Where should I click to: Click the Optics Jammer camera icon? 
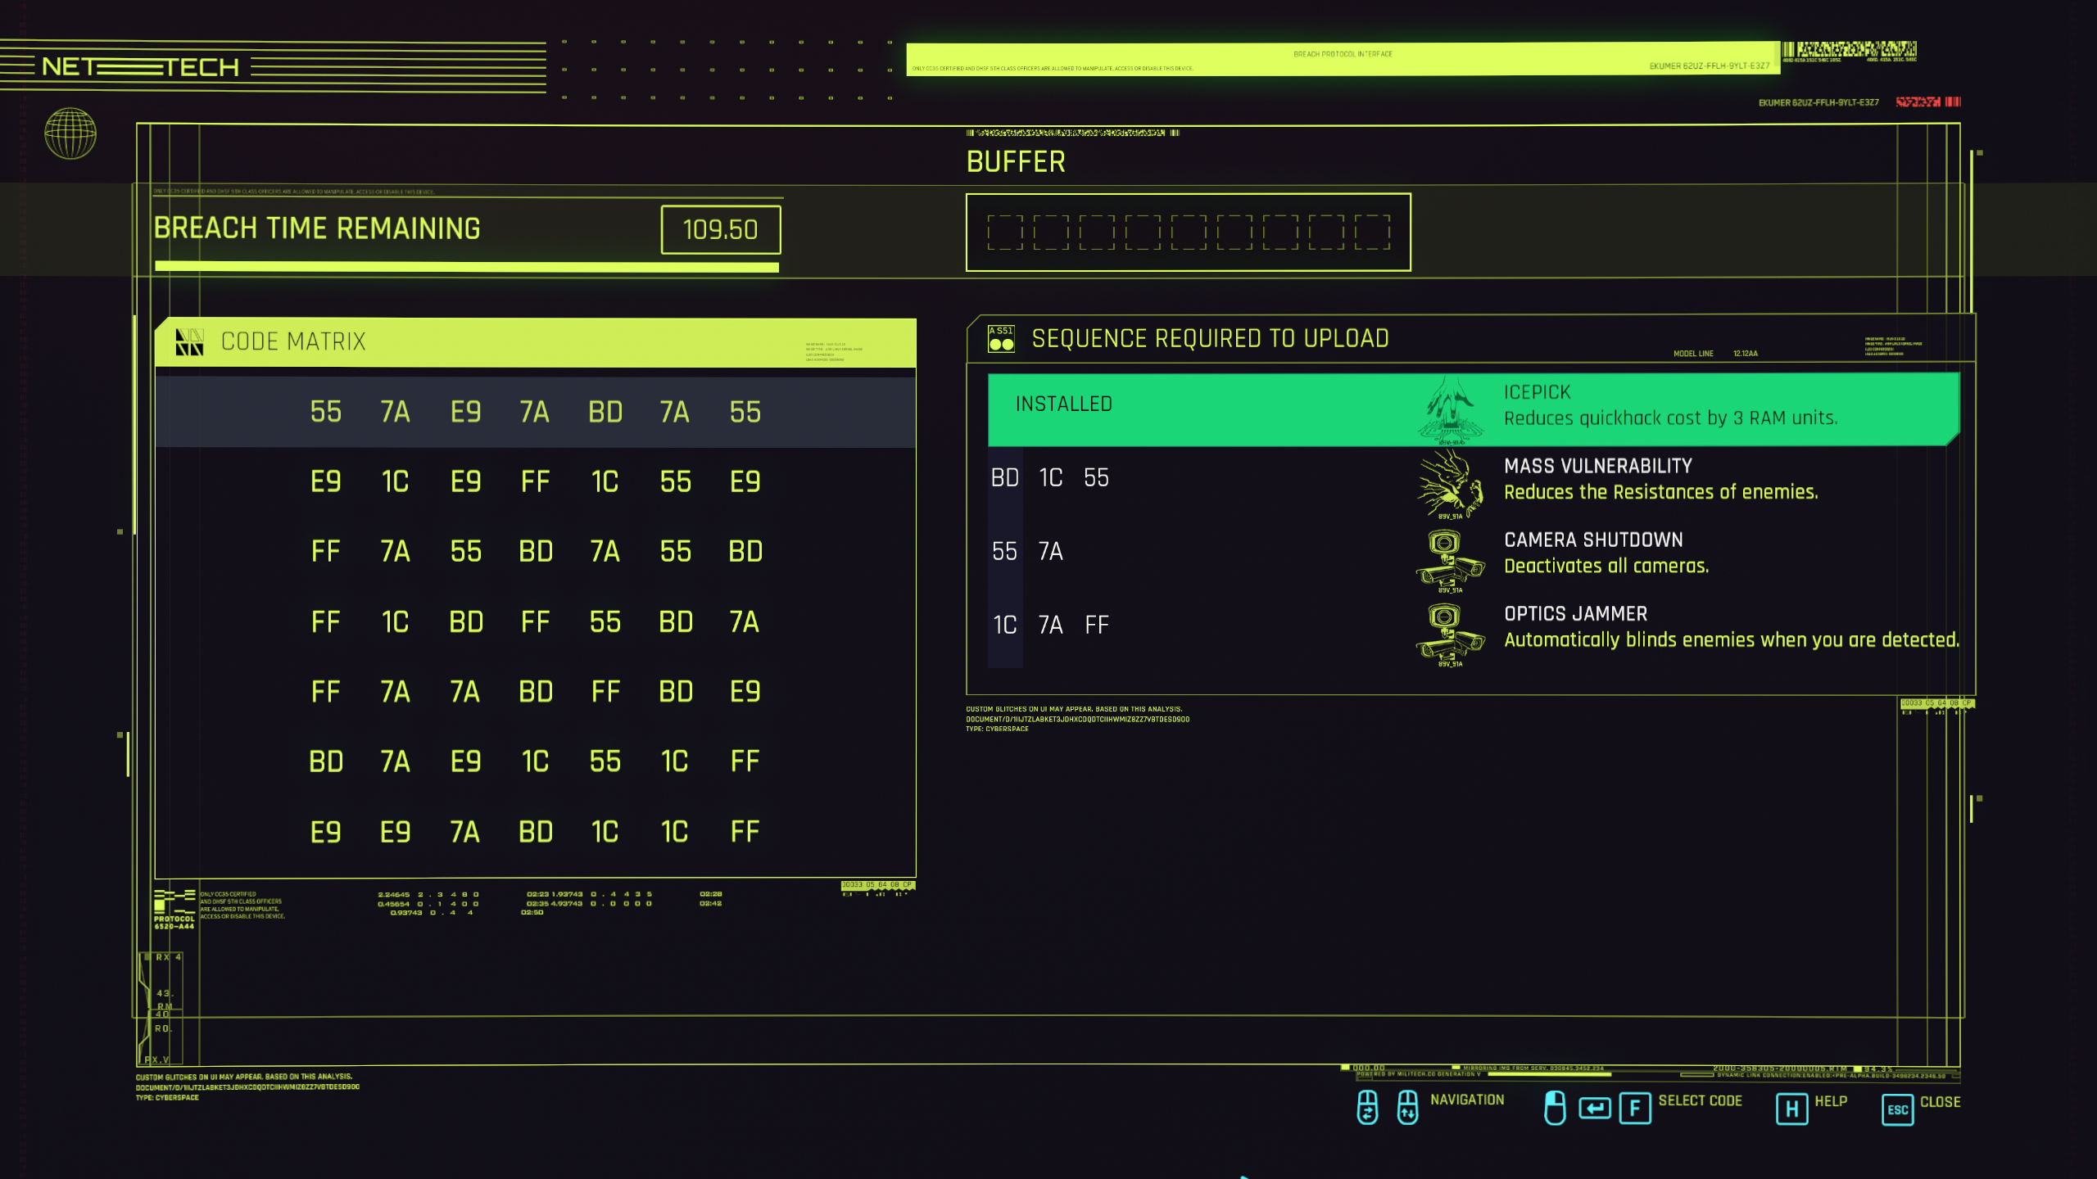click(x=1449, y=632)
